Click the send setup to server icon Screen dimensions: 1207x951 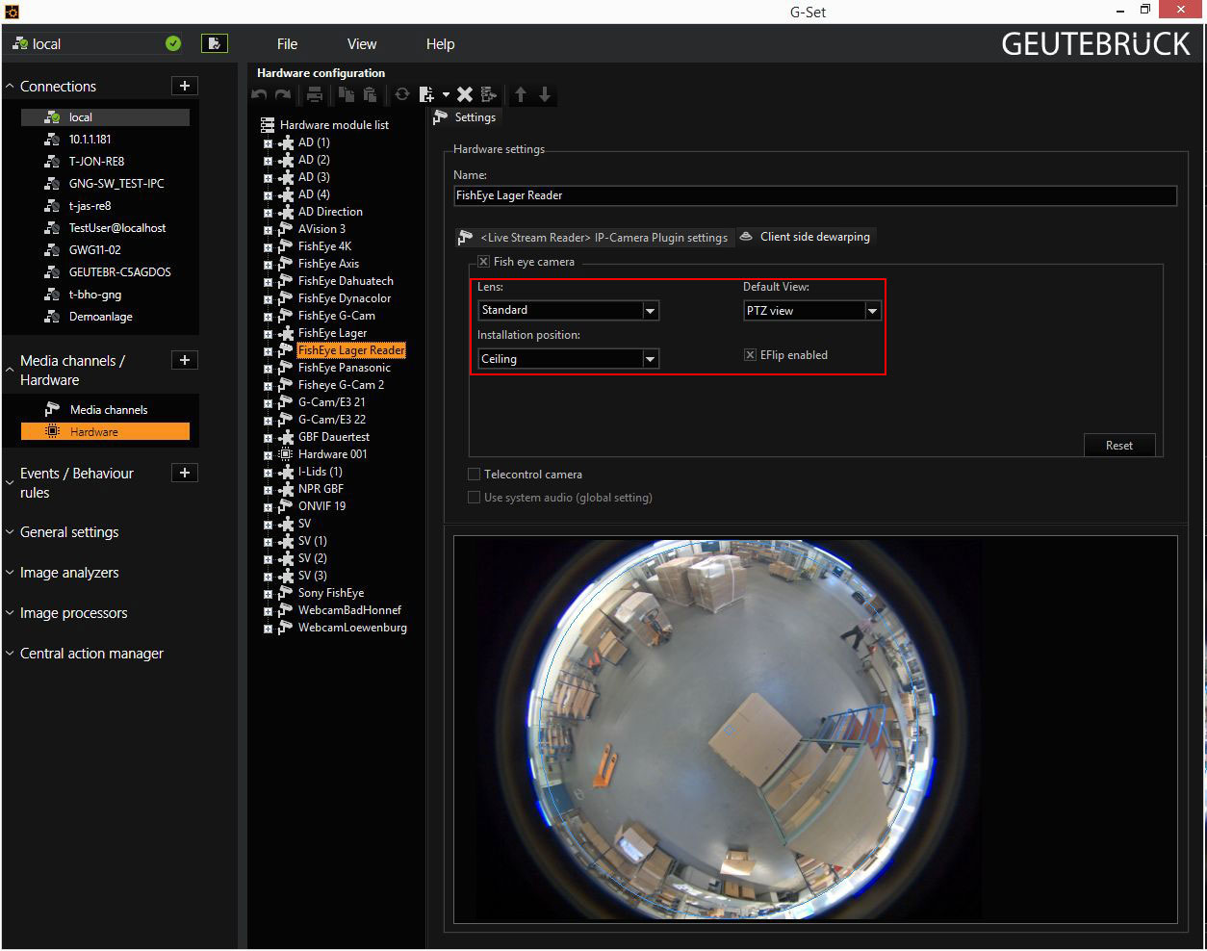tap(214, 43)
